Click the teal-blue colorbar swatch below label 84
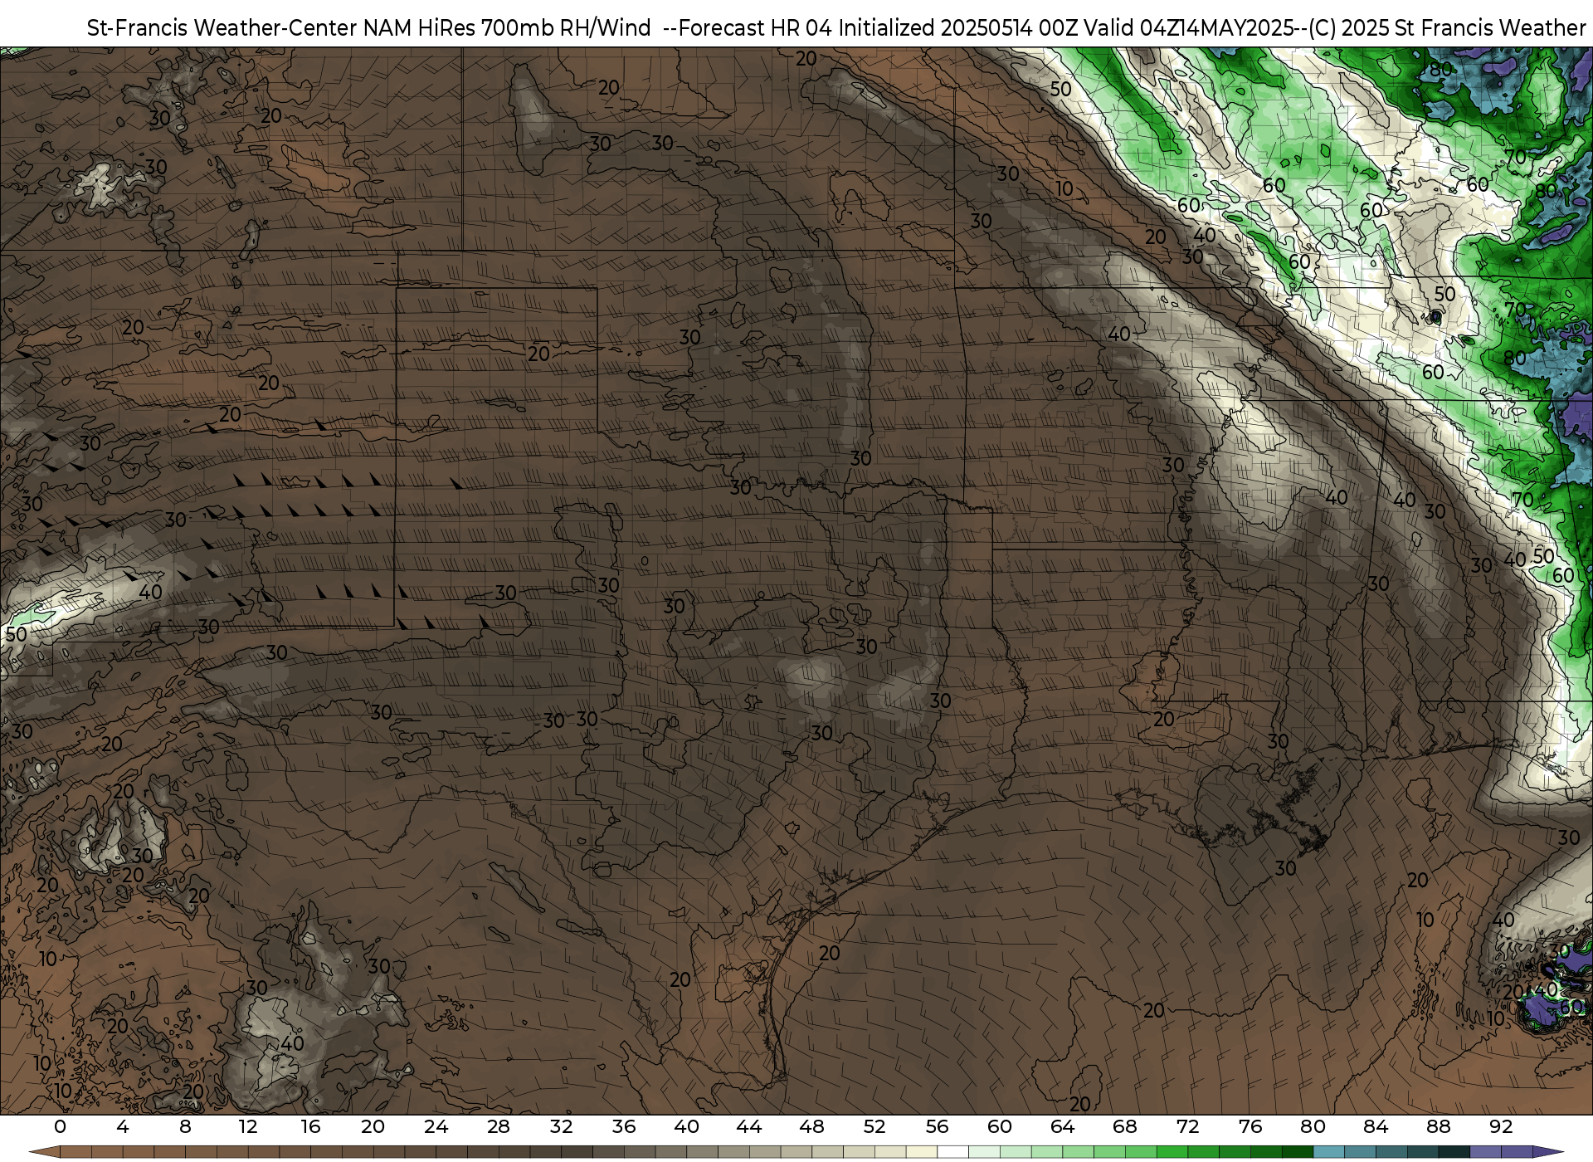Screen dimensions: 1593x1162 (1360, 1152)
